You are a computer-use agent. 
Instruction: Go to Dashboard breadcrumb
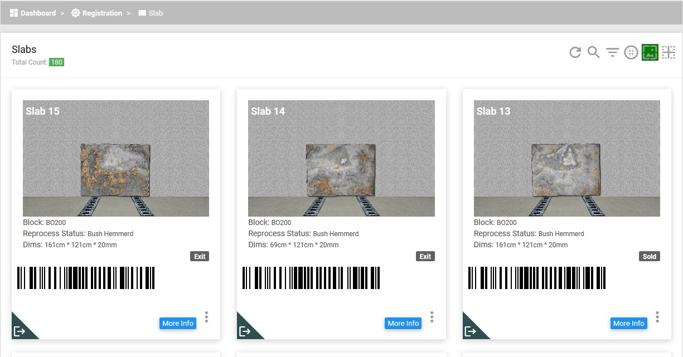(x=38, y=13)
